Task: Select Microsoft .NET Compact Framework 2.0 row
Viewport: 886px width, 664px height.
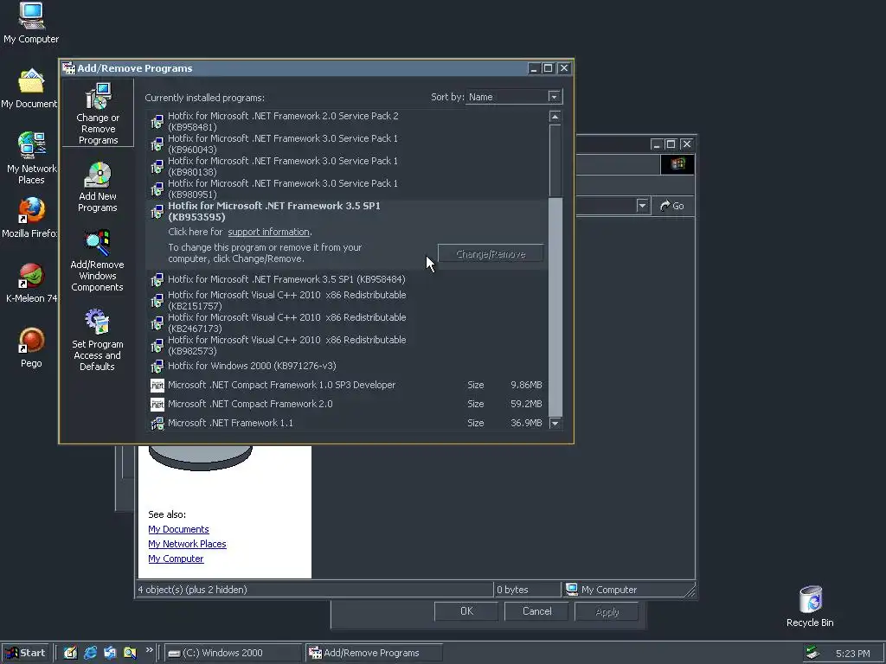Action: [346, 405]
